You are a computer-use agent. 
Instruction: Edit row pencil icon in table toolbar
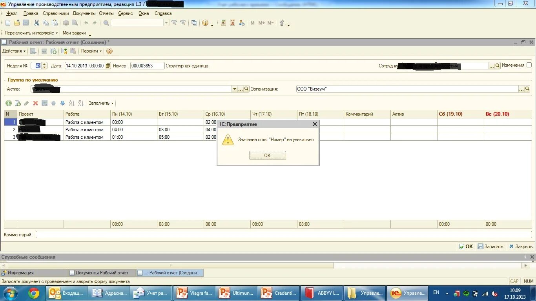click(27, 103)
